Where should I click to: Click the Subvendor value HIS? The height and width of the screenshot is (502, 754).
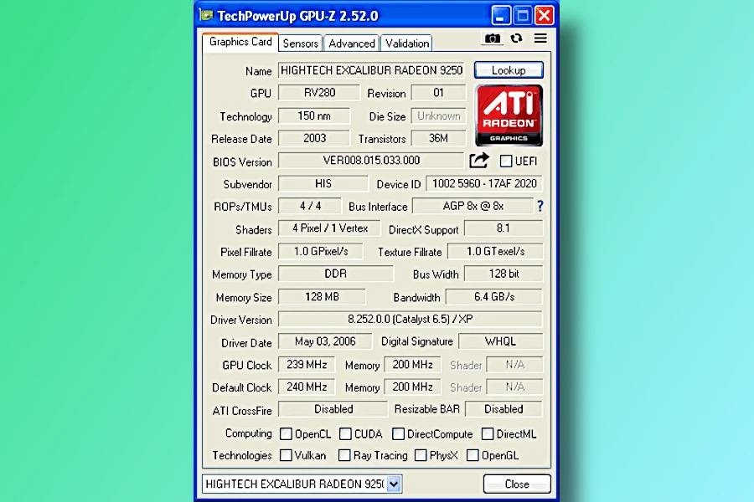[323, 183]
